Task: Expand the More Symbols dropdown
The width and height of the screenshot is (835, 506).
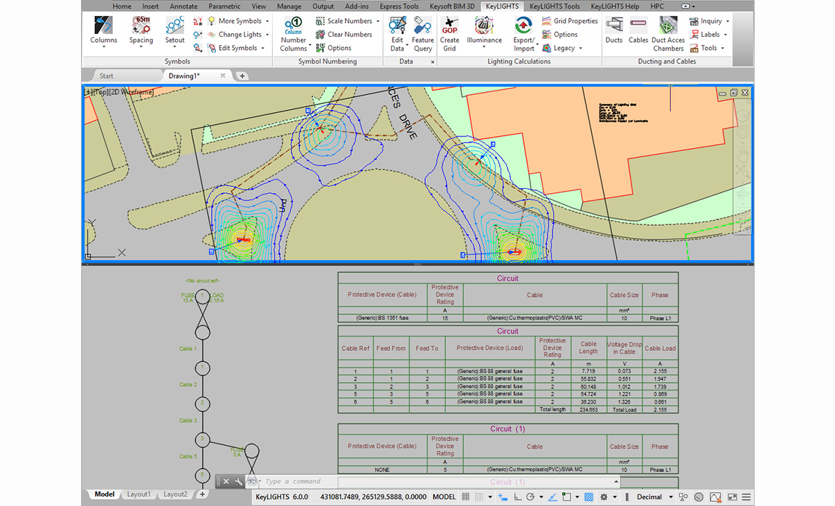Action: coord(267,21)
